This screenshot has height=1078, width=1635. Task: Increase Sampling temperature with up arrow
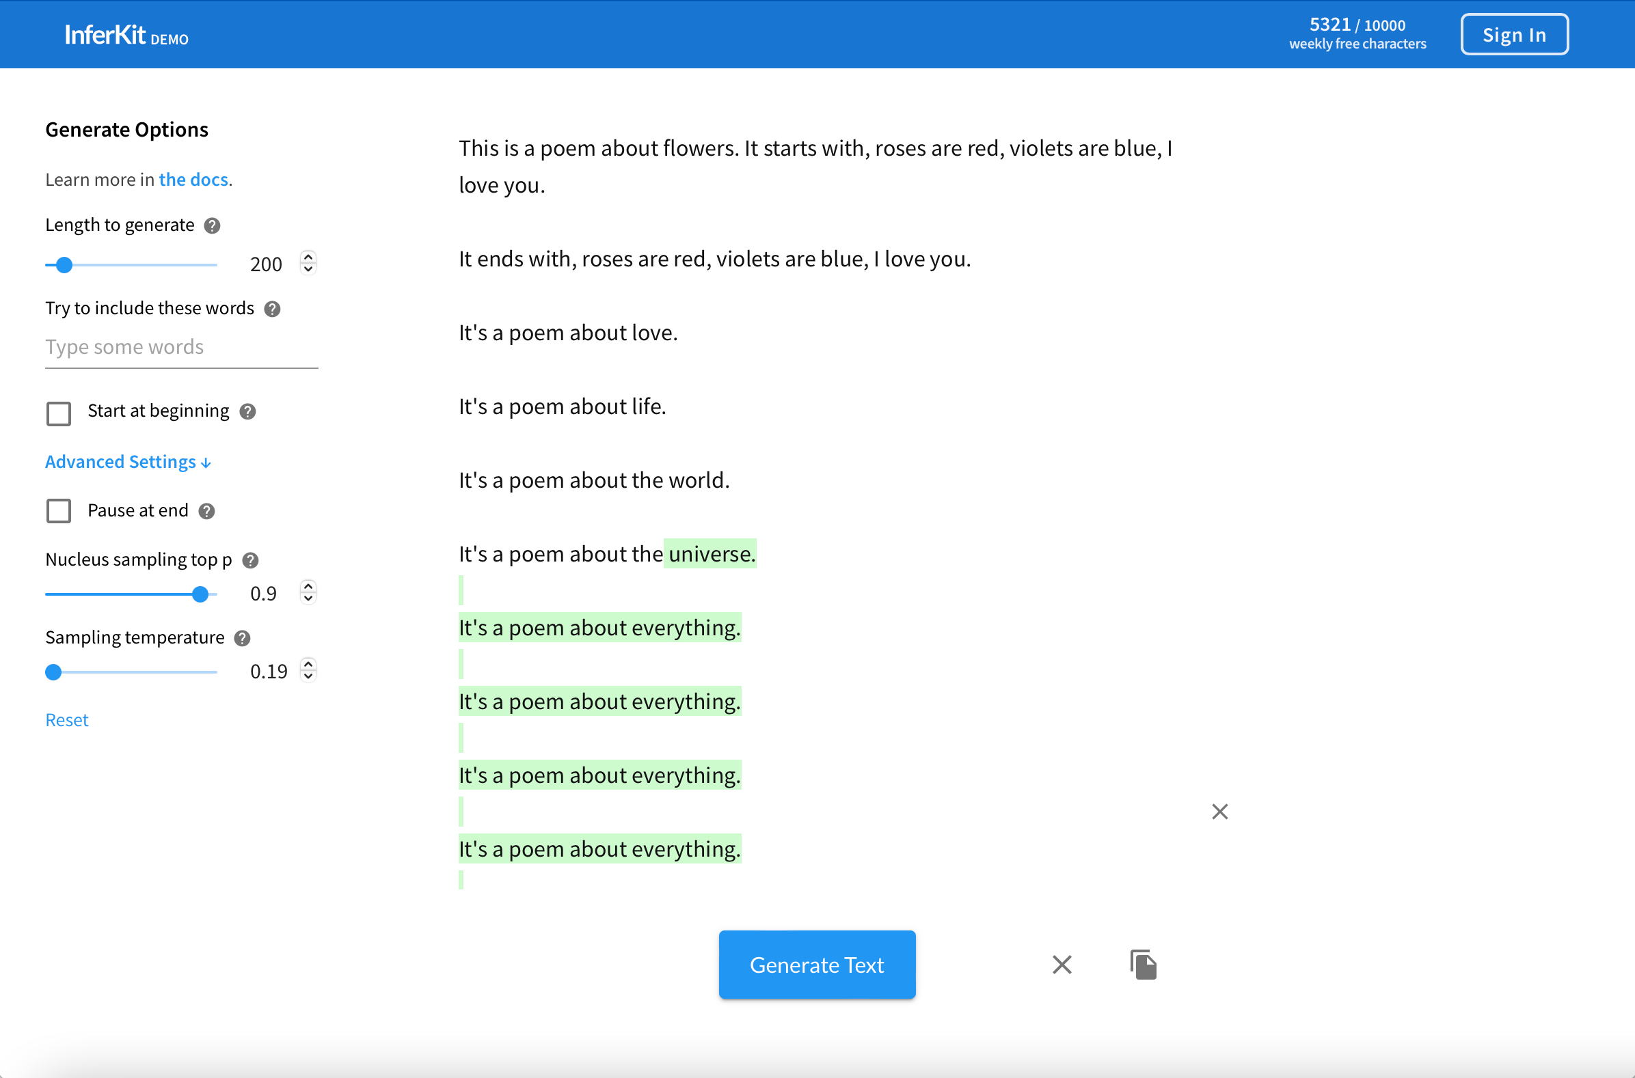pos(309,663)
